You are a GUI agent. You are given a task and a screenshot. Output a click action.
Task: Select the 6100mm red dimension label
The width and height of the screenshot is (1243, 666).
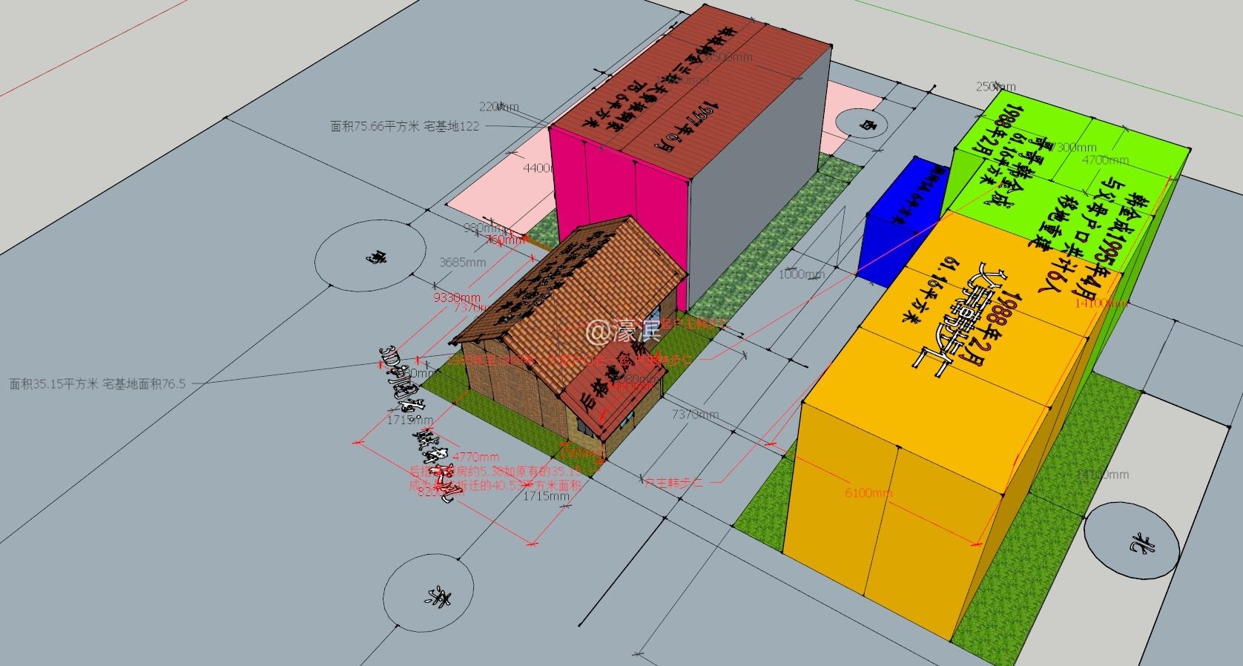tap(868, 492)
